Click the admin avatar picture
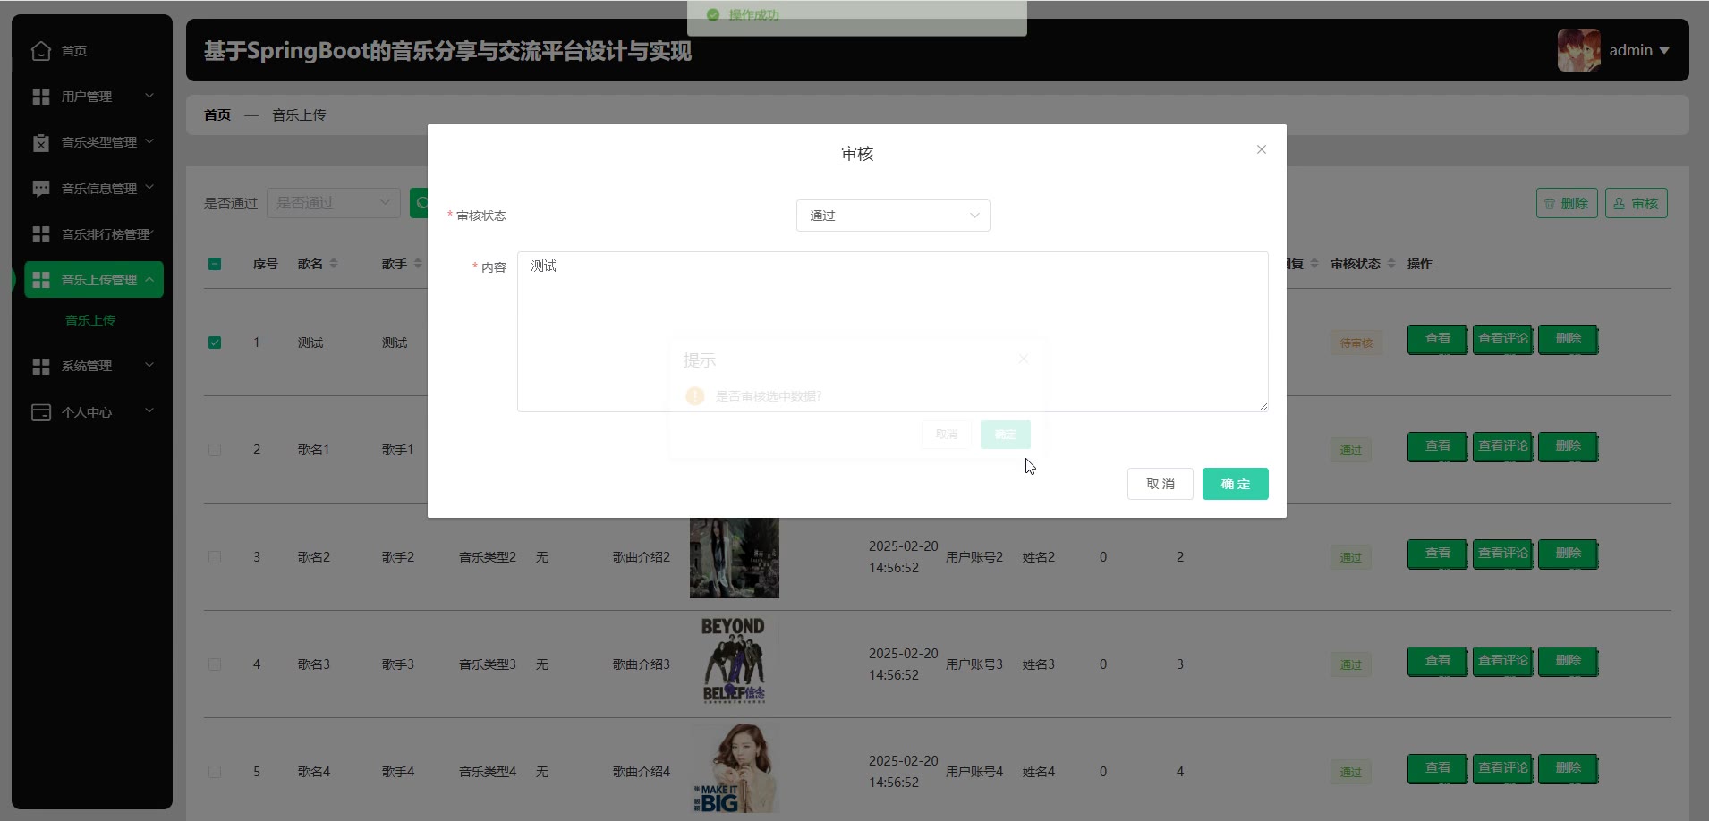The width and height of the screenshot is (1709, 821). [1579, 50]
